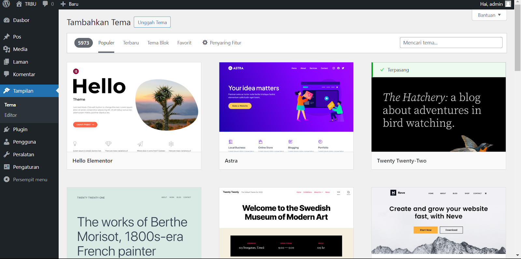Click the Plugin plug icon
Viewport: 521px width, 259px height.
point(7,129)
